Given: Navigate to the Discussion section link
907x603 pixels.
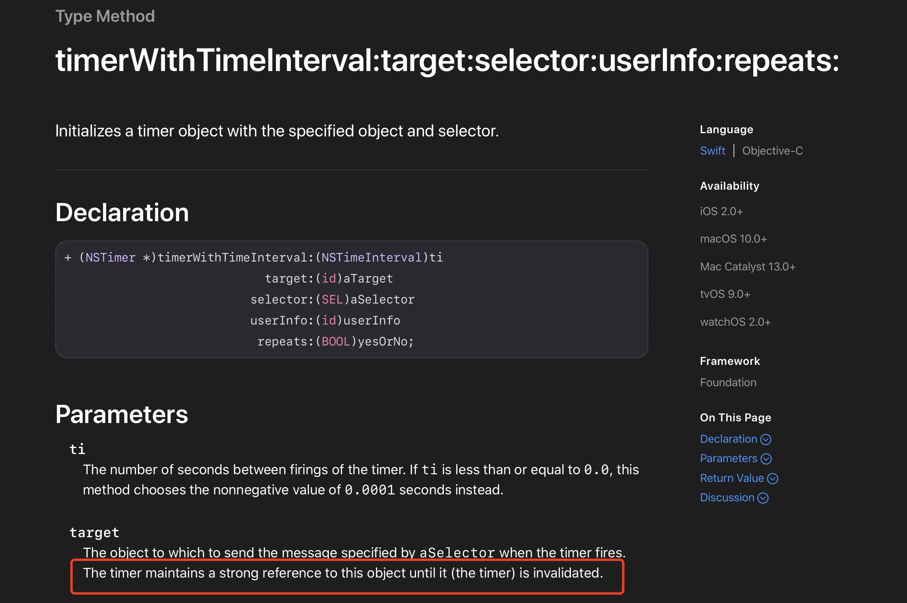Looking at the screenshot, I should (727, 498).
